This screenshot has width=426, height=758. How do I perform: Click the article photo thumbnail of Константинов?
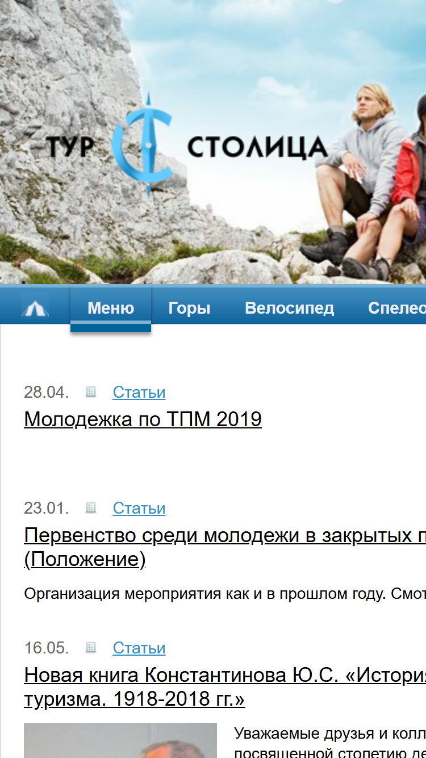[120, 740]
